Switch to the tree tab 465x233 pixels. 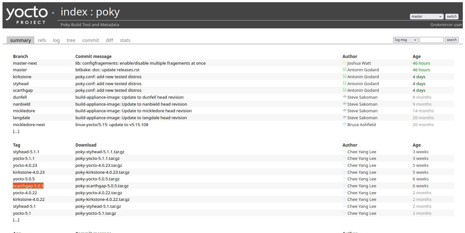(x=71, y=40)
